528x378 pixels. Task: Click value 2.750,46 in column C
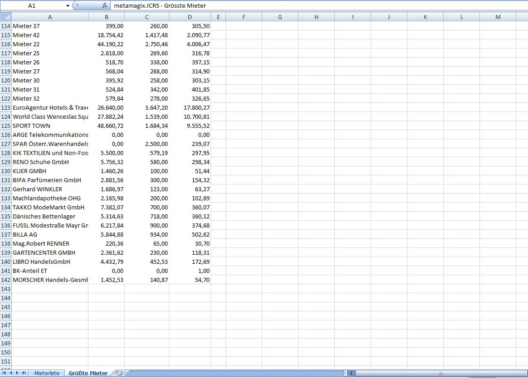(x=147, y=44)
